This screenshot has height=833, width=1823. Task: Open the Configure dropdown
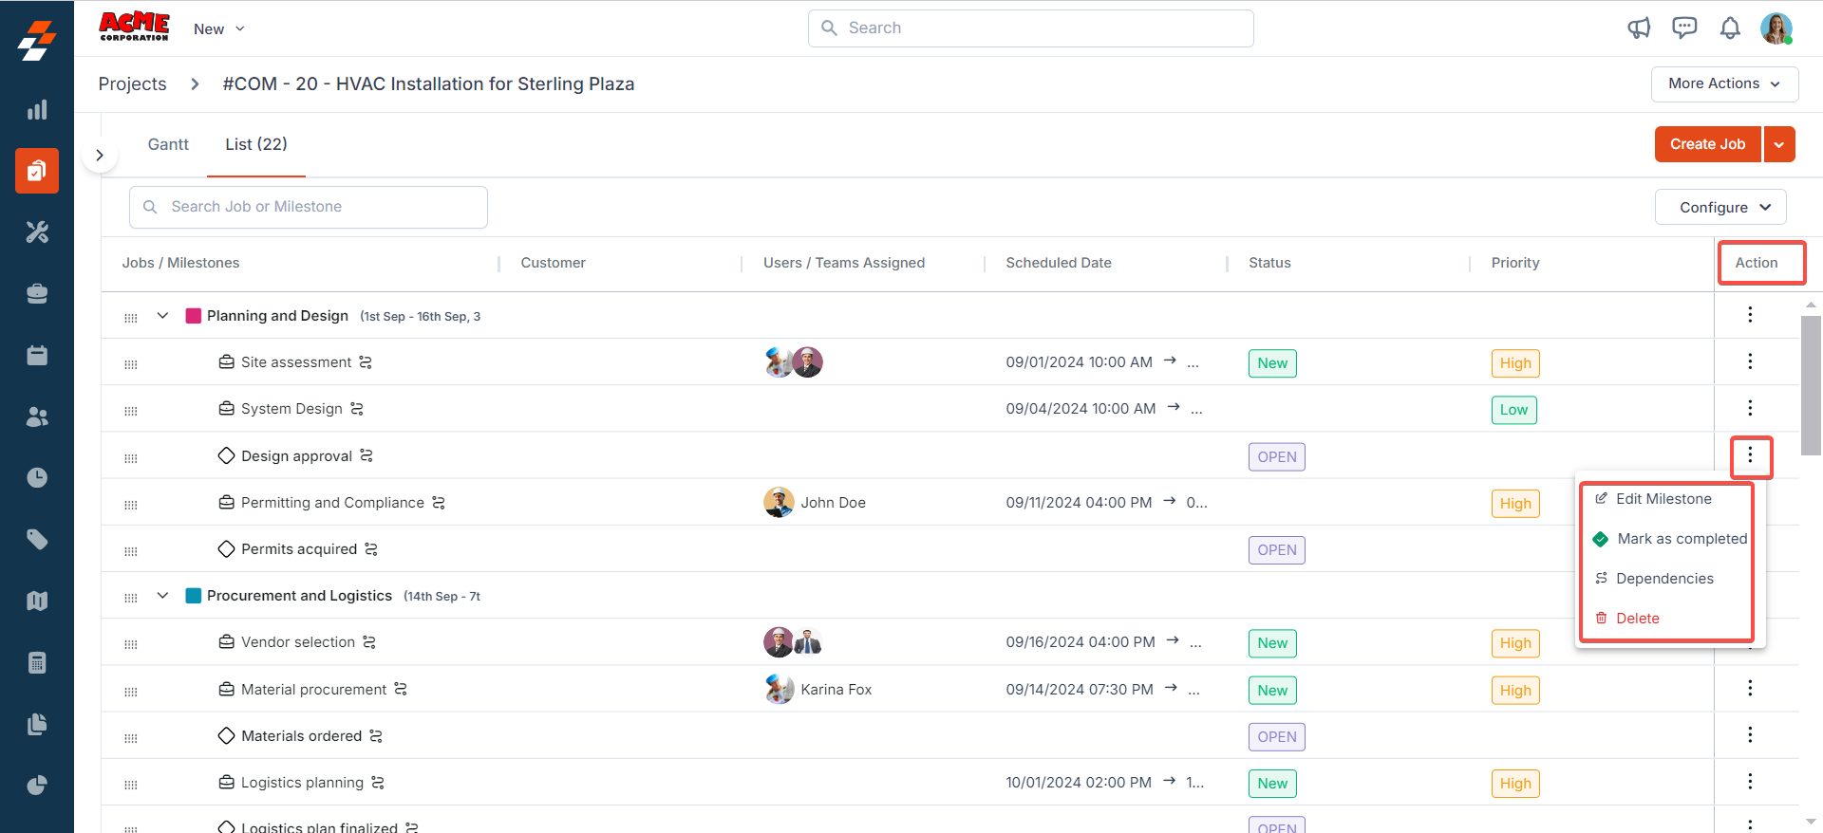[x=1720, y=207]
